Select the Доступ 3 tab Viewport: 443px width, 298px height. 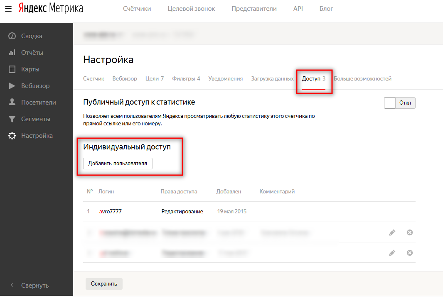pyautogui.click(x=314, y=79)
